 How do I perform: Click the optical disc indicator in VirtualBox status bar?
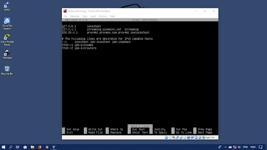(x=170, y=137)
